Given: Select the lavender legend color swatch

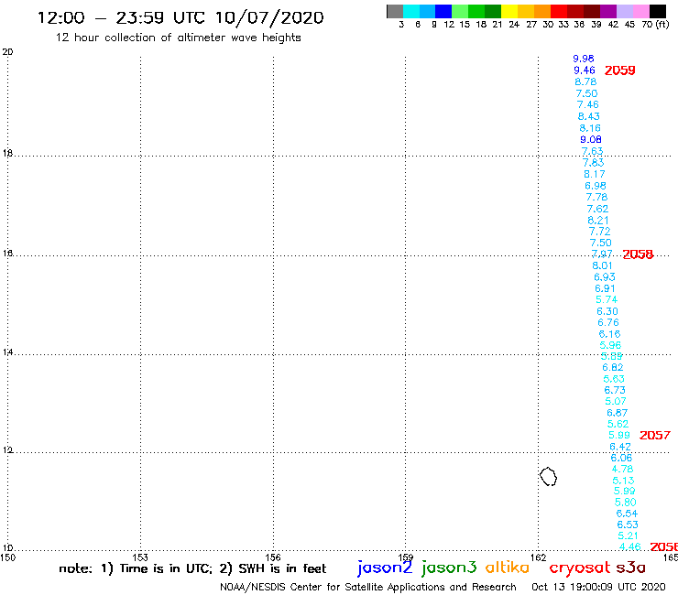Looking at the screenshot, I should (x=624, y=11).
